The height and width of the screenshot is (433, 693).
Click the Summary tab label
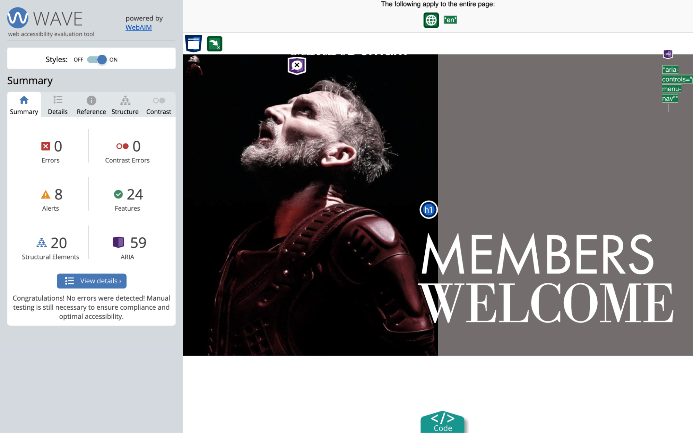[24, 111]
